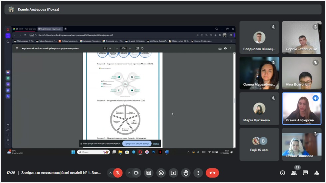Unmute the microphone
The width and height of the screenshot is (326, 183).
(x=117, y=173)
